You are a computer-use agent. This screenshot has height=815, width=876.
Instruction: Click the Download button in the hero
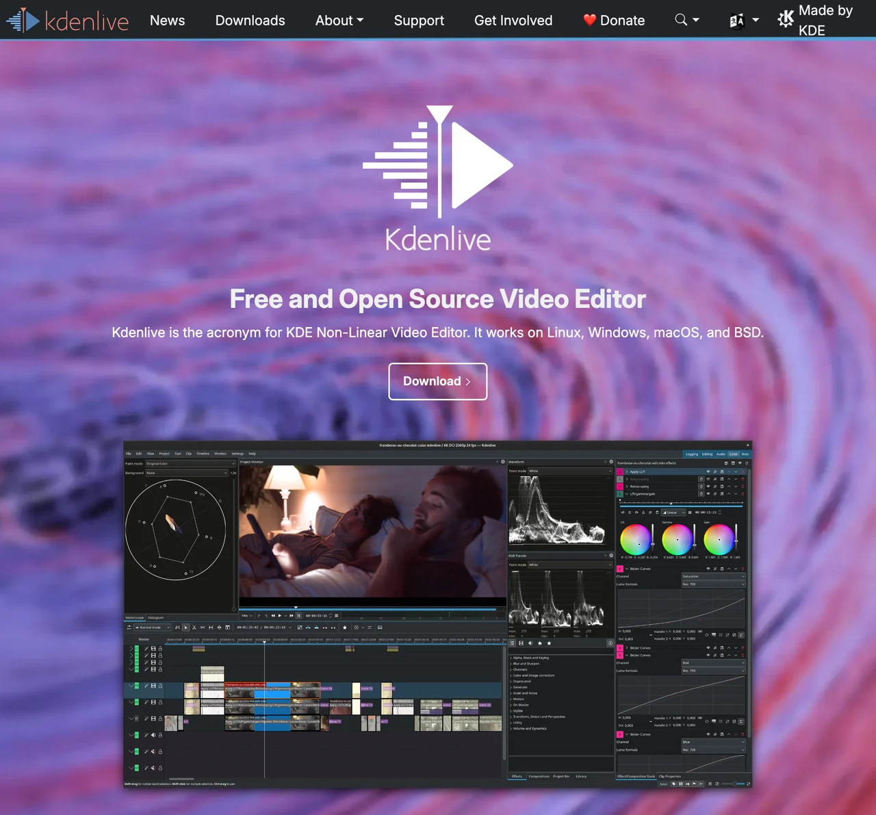(438, 381)
